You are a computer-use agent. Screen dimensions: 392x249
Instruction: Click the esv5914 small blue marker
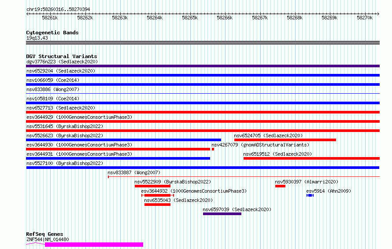point(310,195)
